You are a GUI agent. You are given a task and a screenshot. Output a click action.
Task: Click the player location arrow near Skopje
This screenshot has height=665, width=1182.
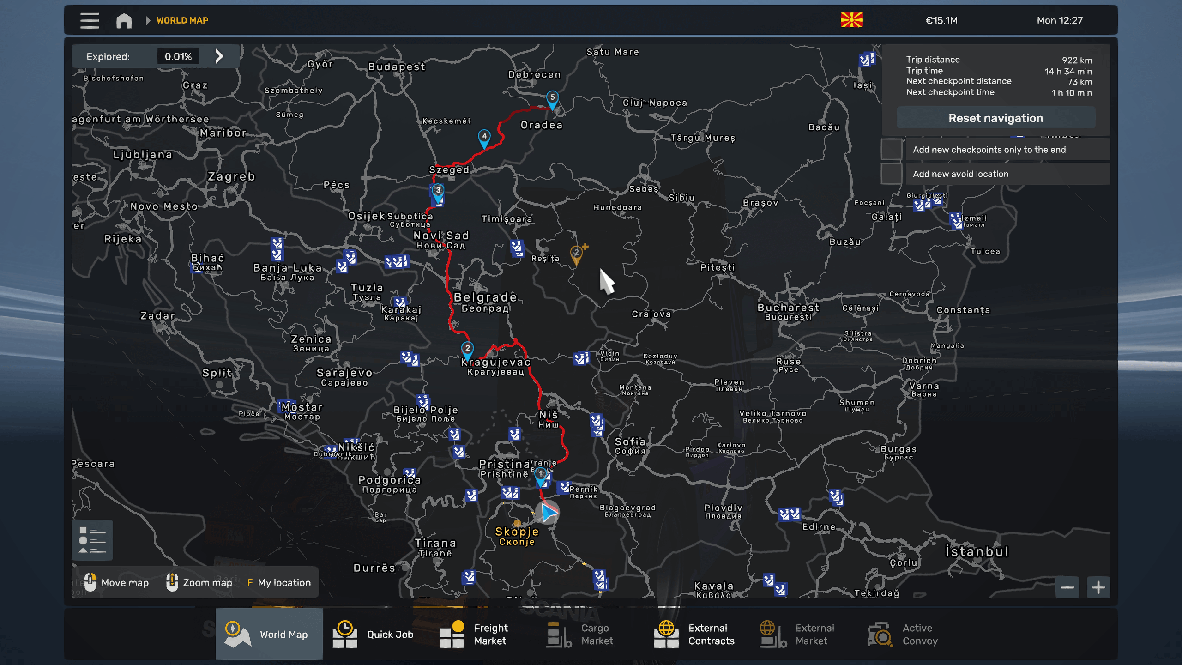tap(548, 513)
